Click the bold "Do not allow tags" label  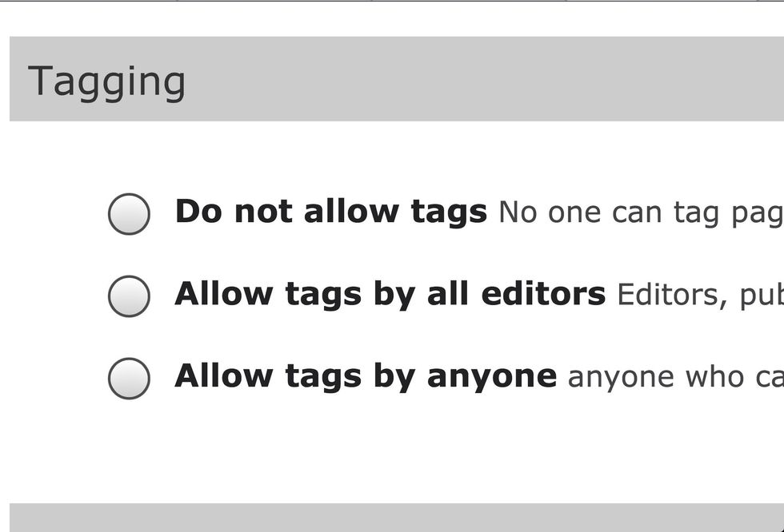coord(330,212)
